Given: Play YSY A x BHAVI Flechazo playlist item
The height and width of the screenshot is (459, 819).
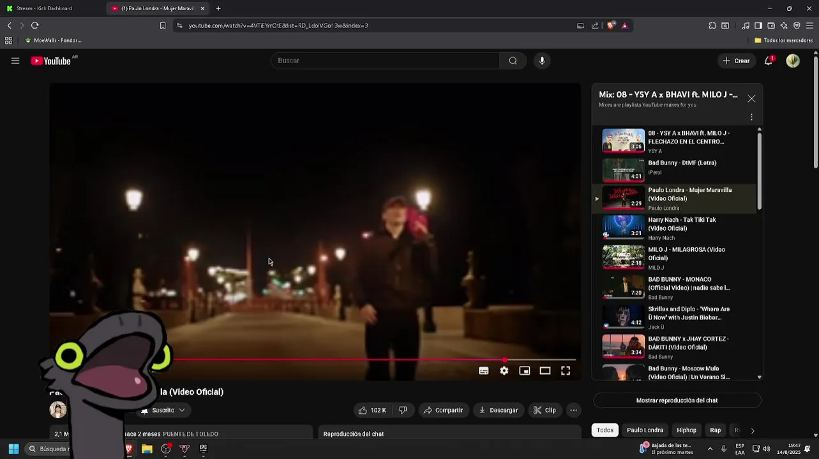Looking at the screenshot, I should (x=675, y=141).
